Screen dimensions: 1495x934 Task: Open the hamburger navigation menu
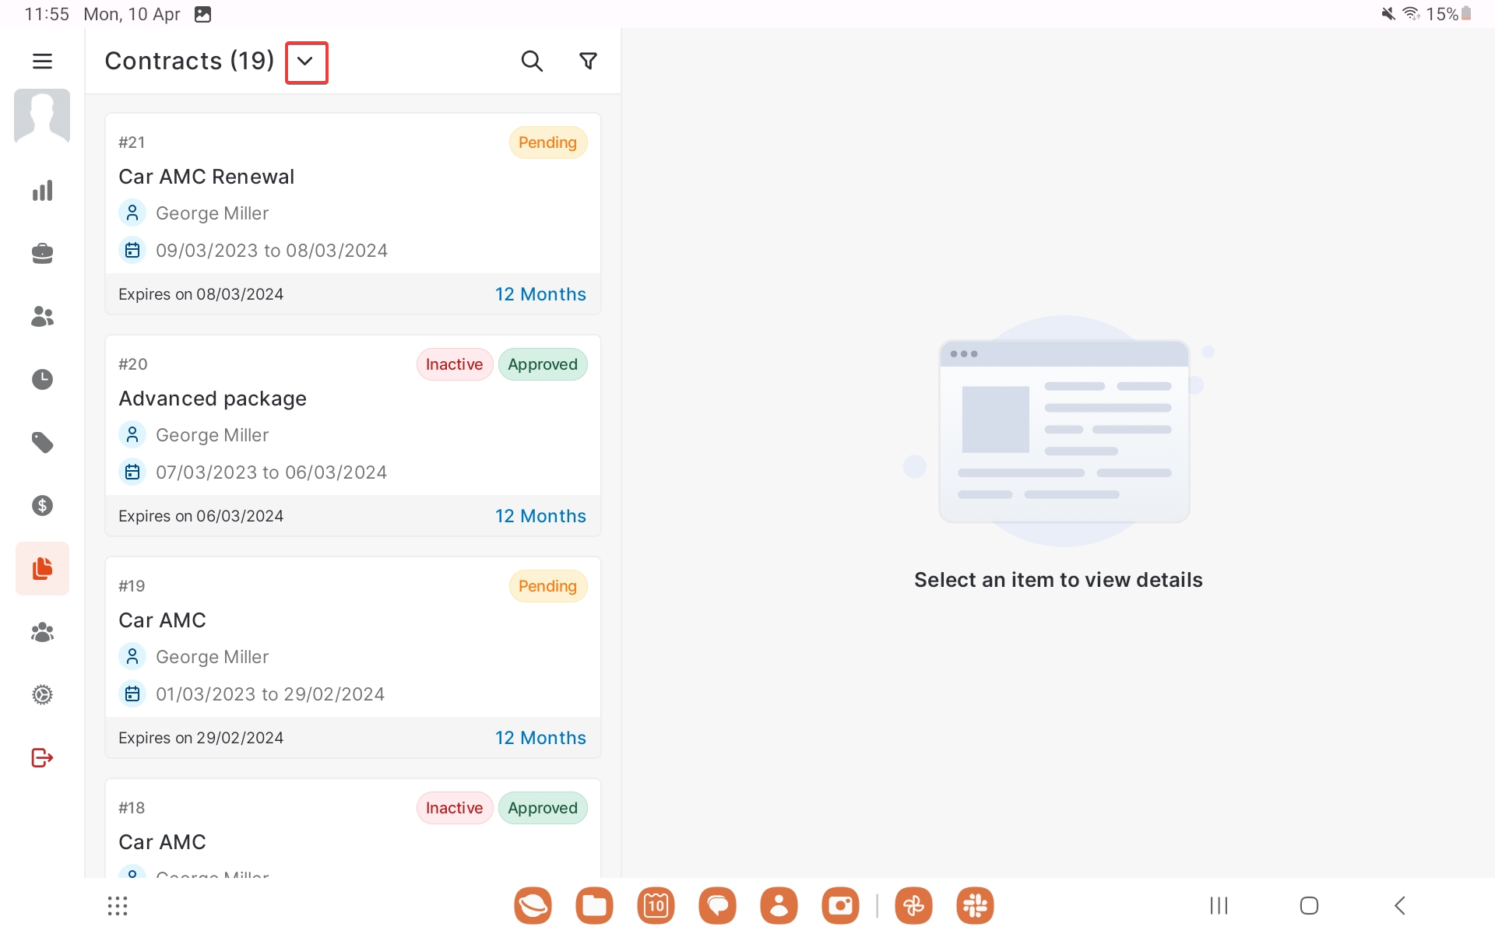42,61
